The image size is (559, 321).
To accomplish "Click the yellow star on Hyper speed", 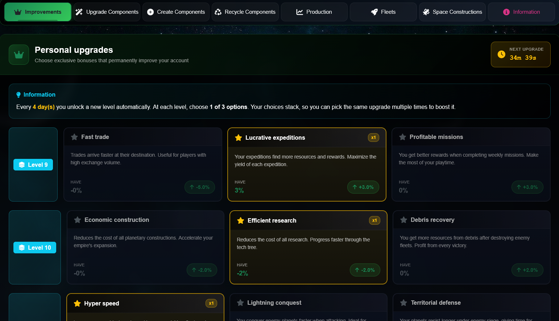I will (76, 303).
